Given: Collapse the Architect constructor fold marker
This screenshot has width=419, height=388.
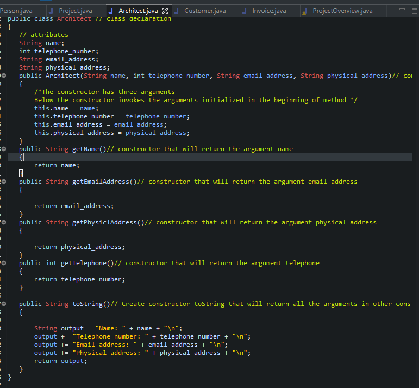Looking at the screenshot, I should [4, 76].
